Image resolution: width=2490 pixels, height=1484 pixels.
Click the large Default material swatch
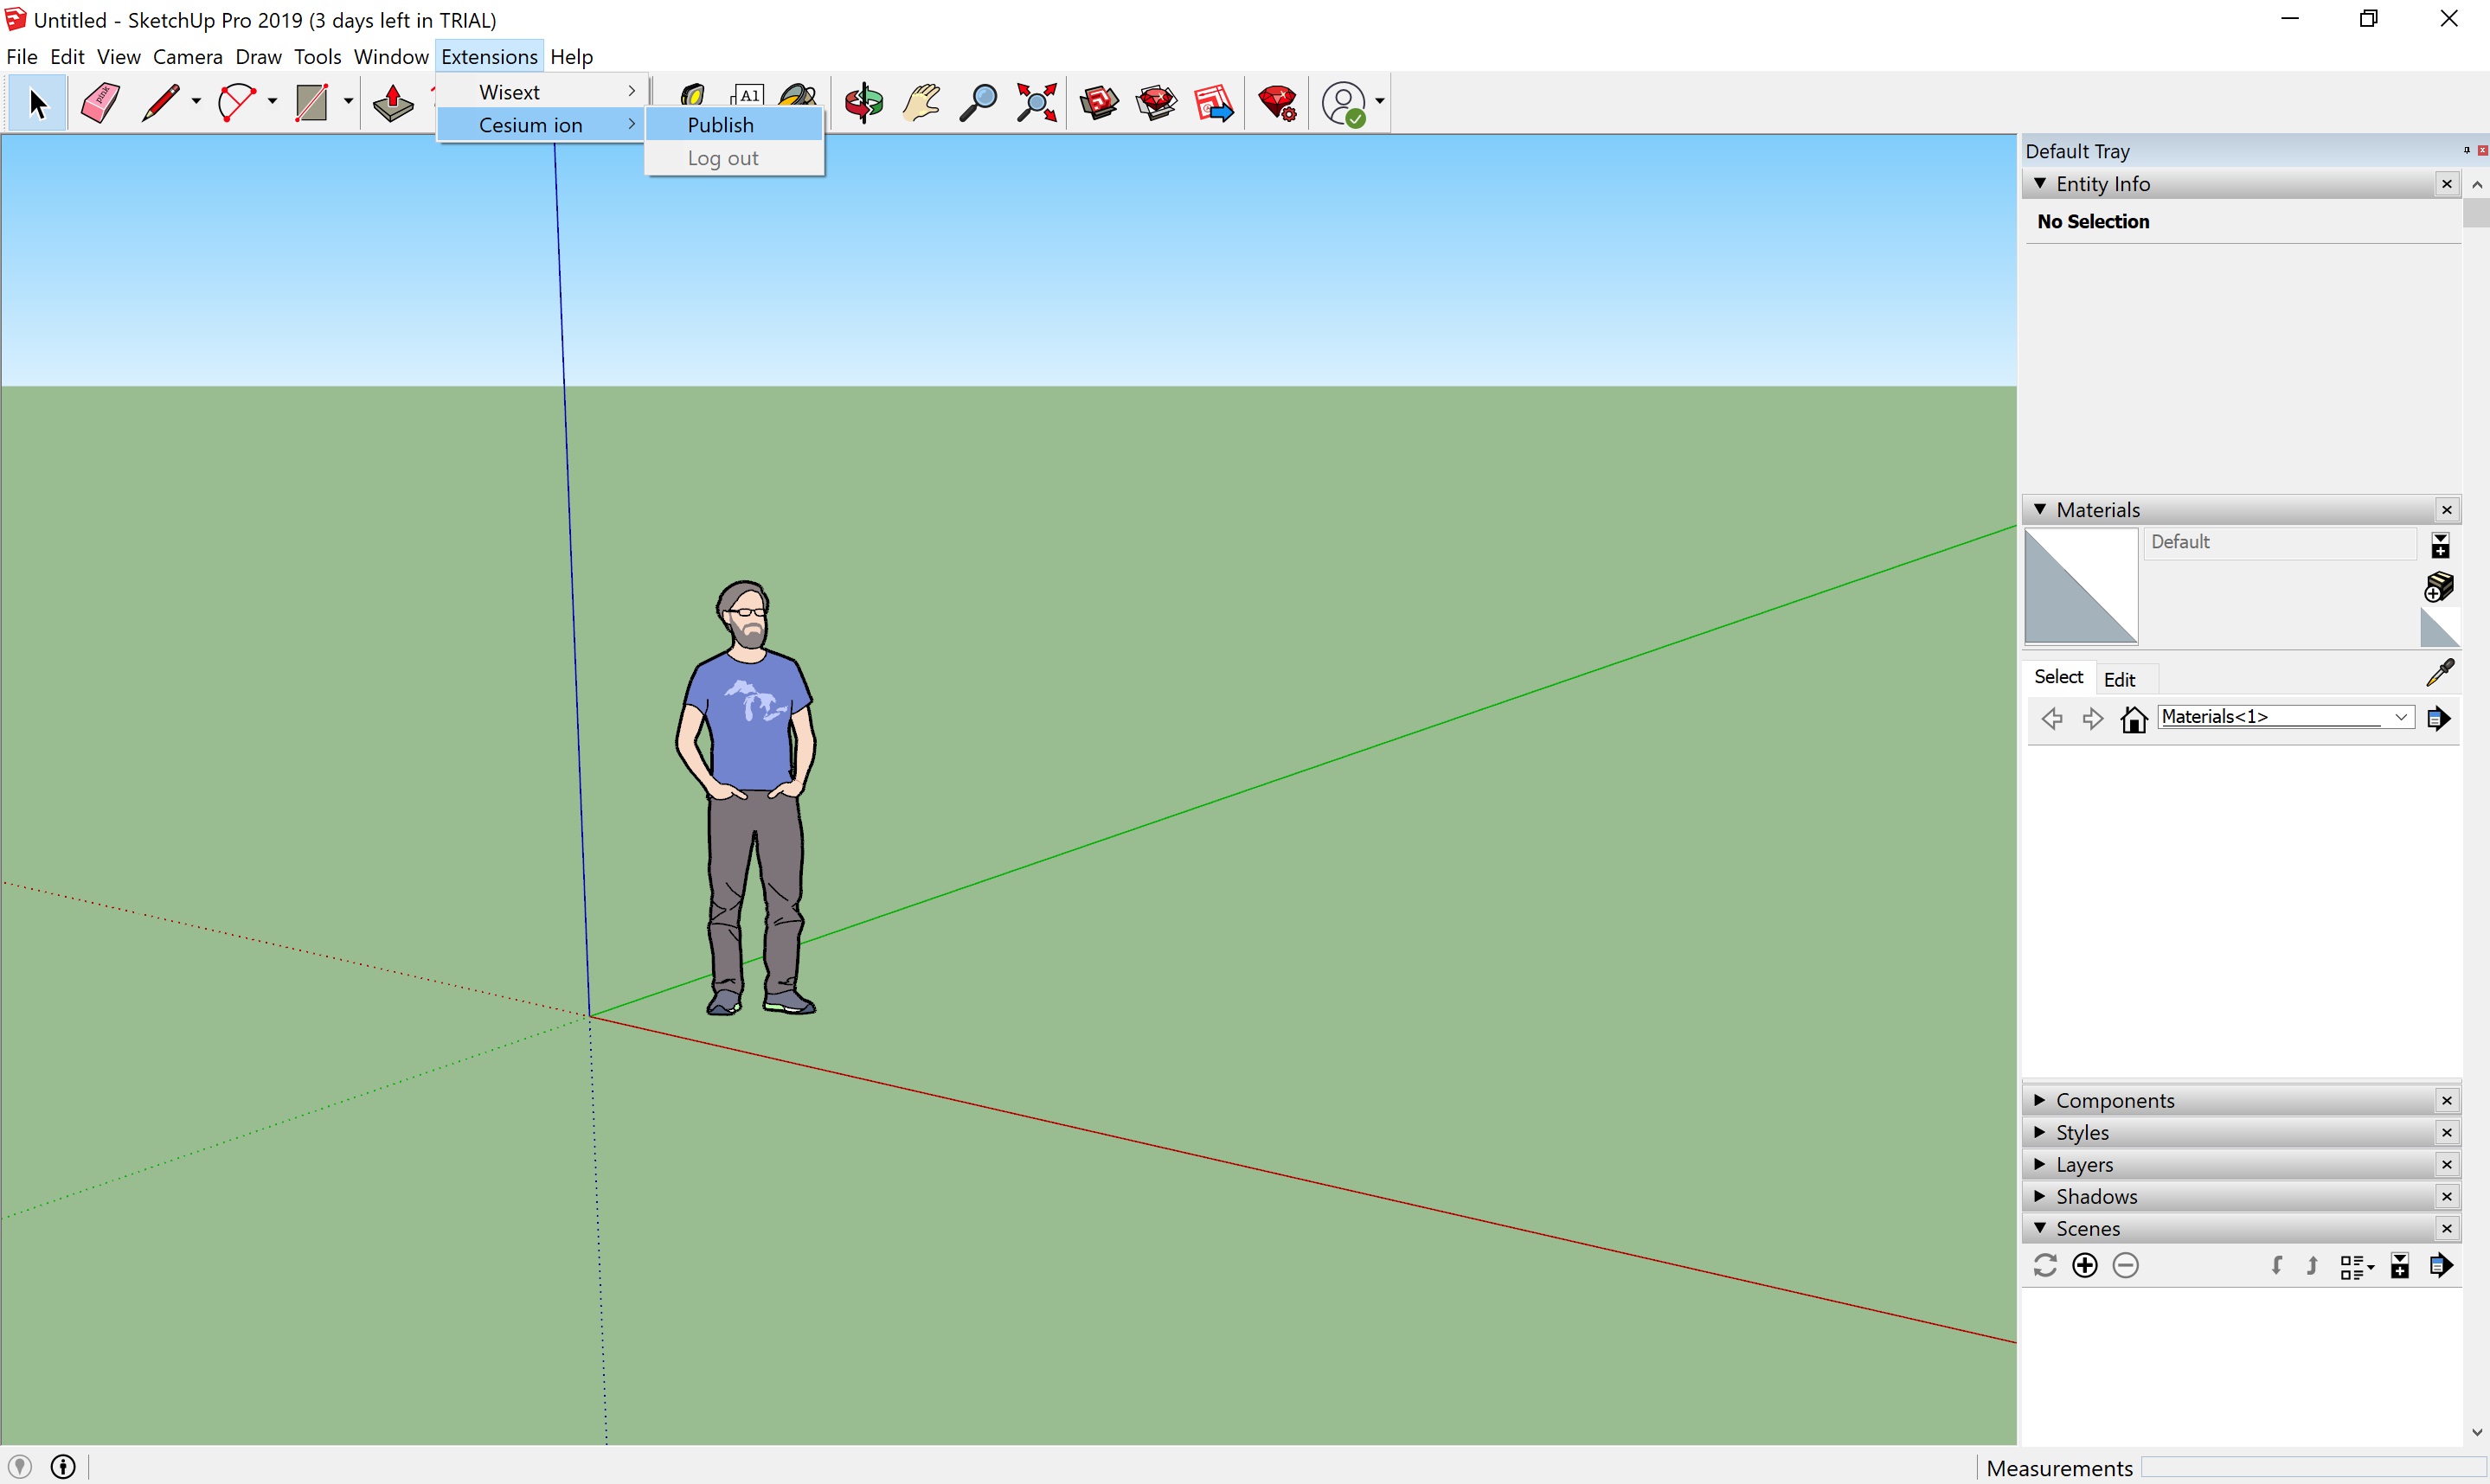[x=2081, y=586]
